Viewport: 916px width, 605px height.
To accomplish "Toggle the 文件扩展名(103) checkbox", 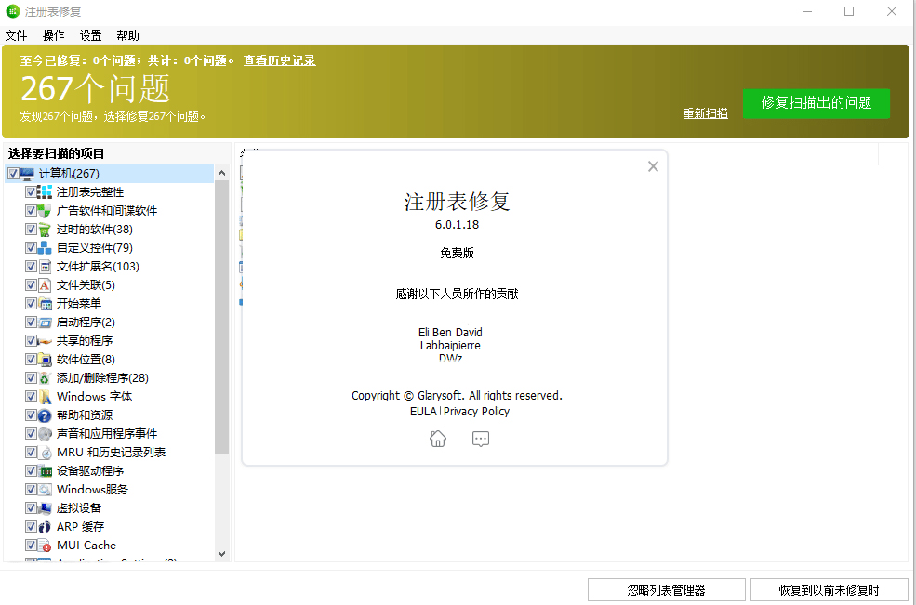I will [31, 267].
